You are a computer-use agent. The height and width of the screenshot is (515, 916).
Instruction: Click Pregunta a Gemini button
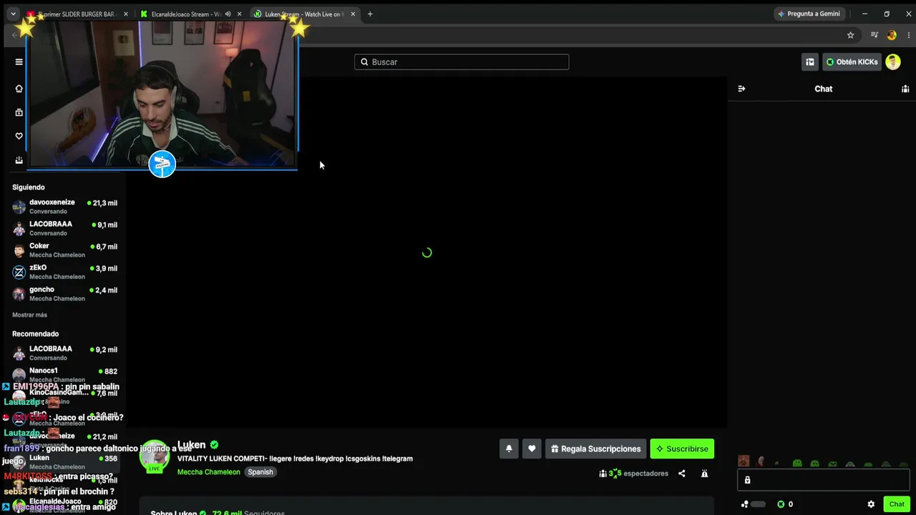(x=809, y=14)
